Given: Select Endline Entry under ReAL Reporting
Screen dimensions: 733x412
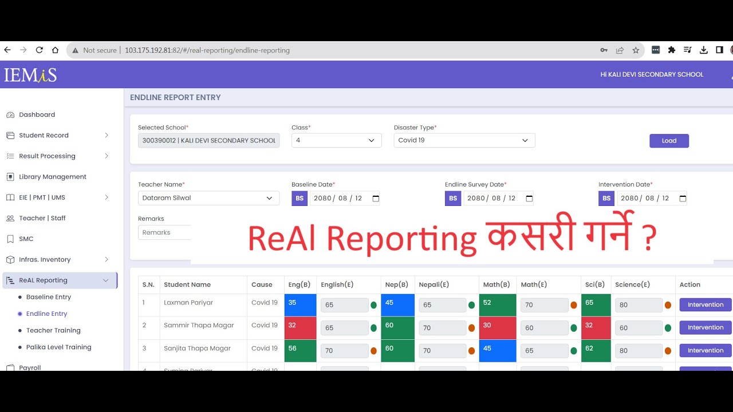Looking at the screenshot, I should point(46,314).
